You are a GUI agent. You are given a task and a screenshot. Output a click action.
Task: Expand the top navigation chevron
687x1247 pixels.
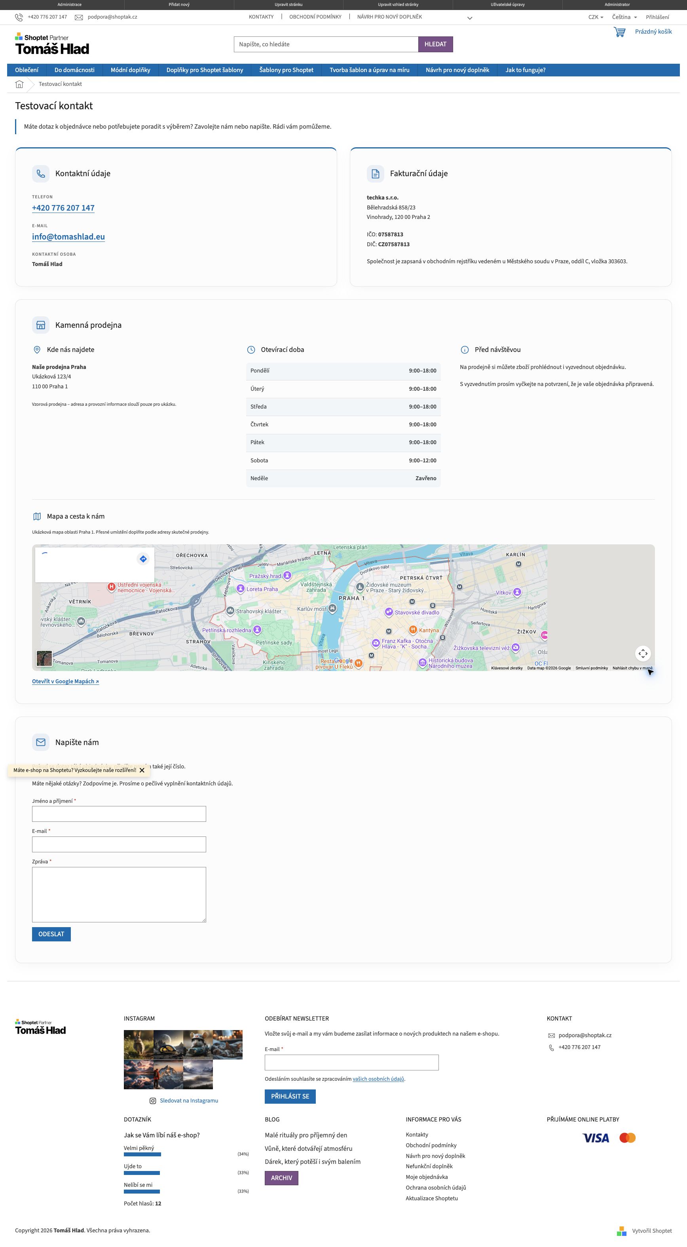(x=469, y=18)
